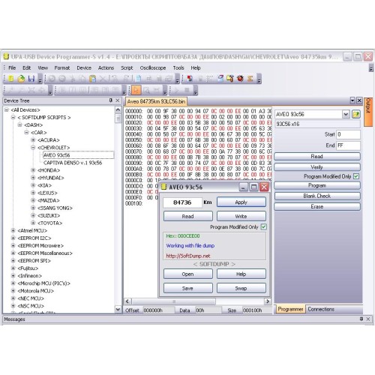Open the Script menu
375x375 pixels.
coord(127,67)
